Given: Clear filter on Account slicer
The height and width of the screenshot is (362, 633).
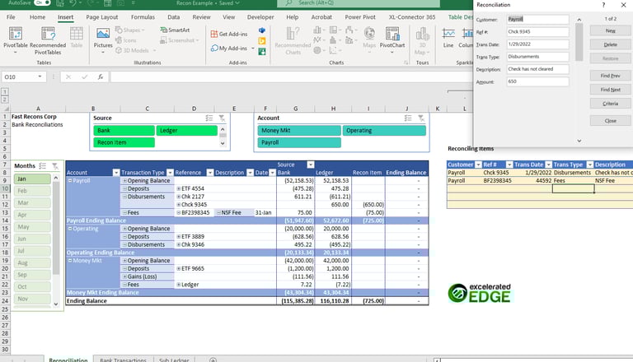Looking at the screenshot, I should [421, 118].
